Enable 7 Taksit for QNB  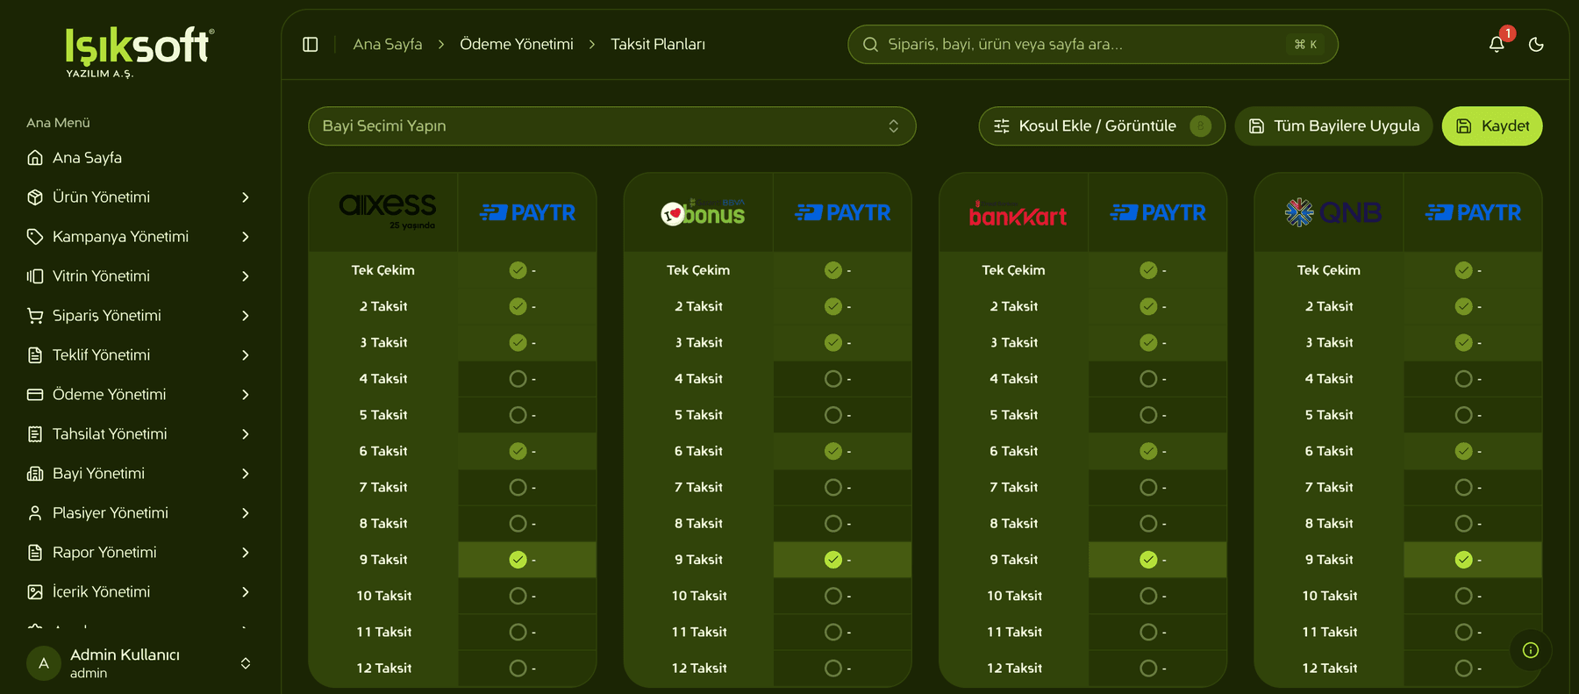coord(1463,487)
